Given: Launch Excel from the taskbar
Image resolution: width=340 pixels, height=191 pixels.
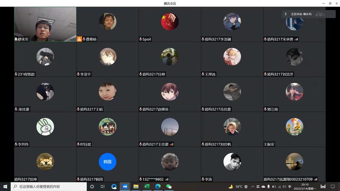Looking at the screenshot, I should point(147,186).
